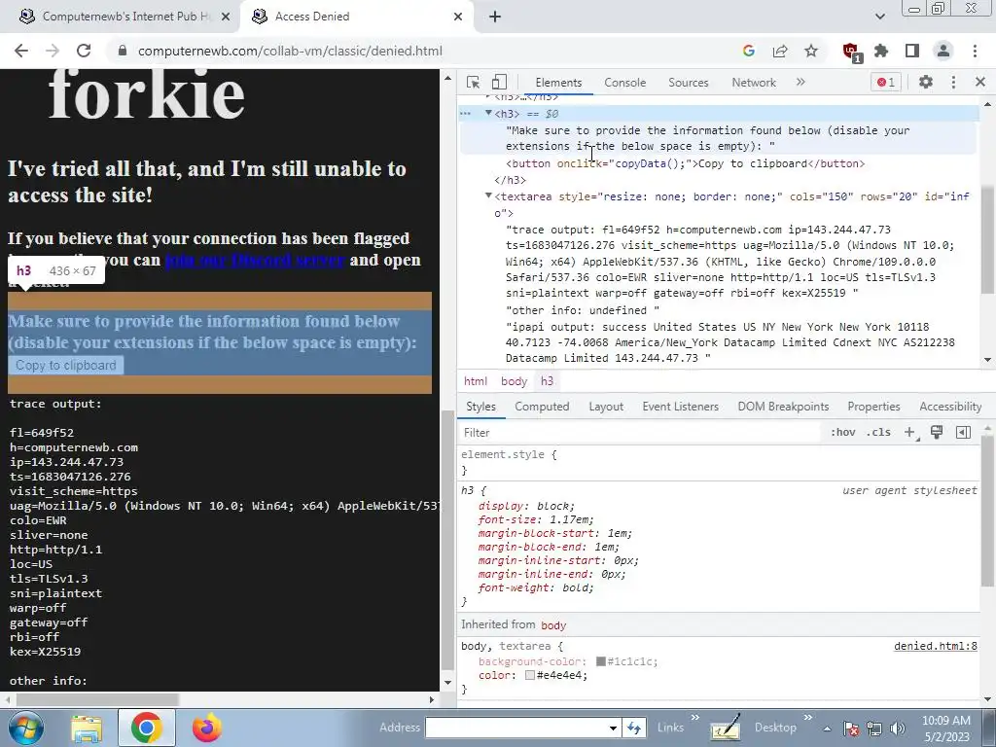Screen dimensions: 996x747
Task: Toggle the browser side panel
Action: (912, 51)
